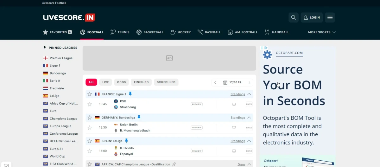Go to previous day arrow
This screenshot has height=167, width=380.
[x=215, y=82]
